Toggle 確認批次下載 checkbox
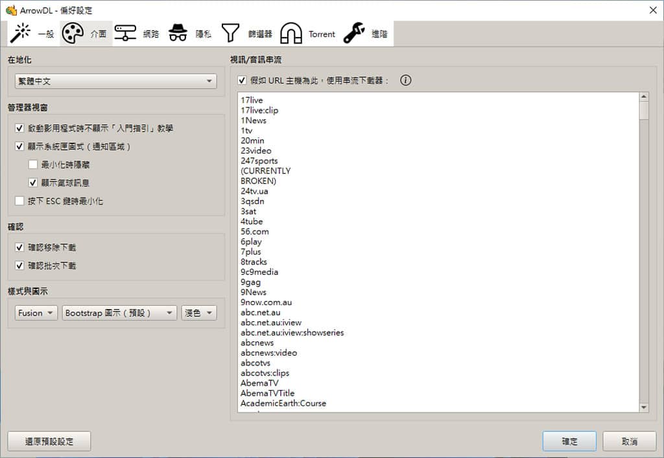Image resolution: width=664 pixels, height=458 pixels. point(19,266)
